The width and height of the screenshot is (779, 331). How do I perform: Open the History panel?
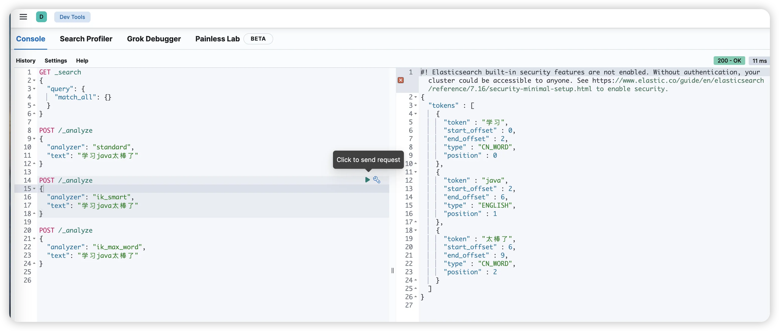click(26, 61)
